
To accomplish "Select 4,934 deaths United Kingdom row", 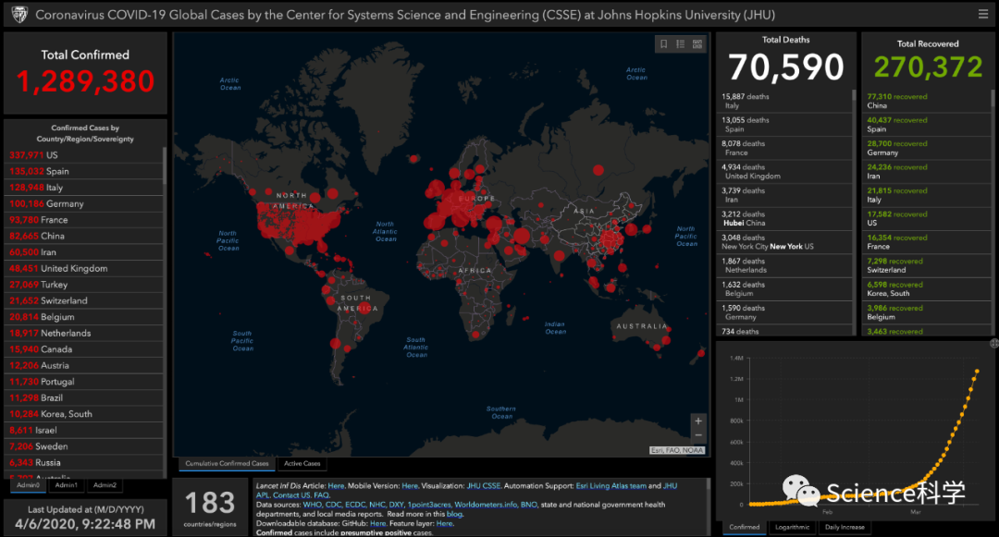I will click(784, 172).
